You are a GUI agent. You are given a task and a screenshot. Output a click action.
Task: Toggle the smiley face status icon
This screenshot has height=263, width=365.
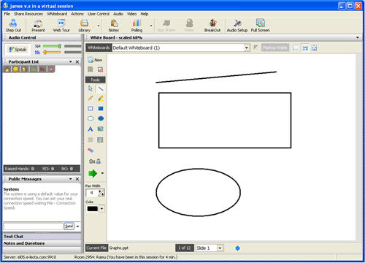point(15,69)
